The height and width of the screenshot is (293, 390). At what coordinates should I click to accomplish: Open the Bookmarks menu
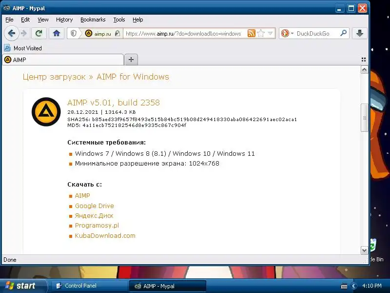93,20
